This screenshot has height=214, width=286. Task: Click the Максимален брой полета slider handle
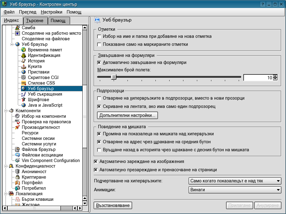click(114, 77)
